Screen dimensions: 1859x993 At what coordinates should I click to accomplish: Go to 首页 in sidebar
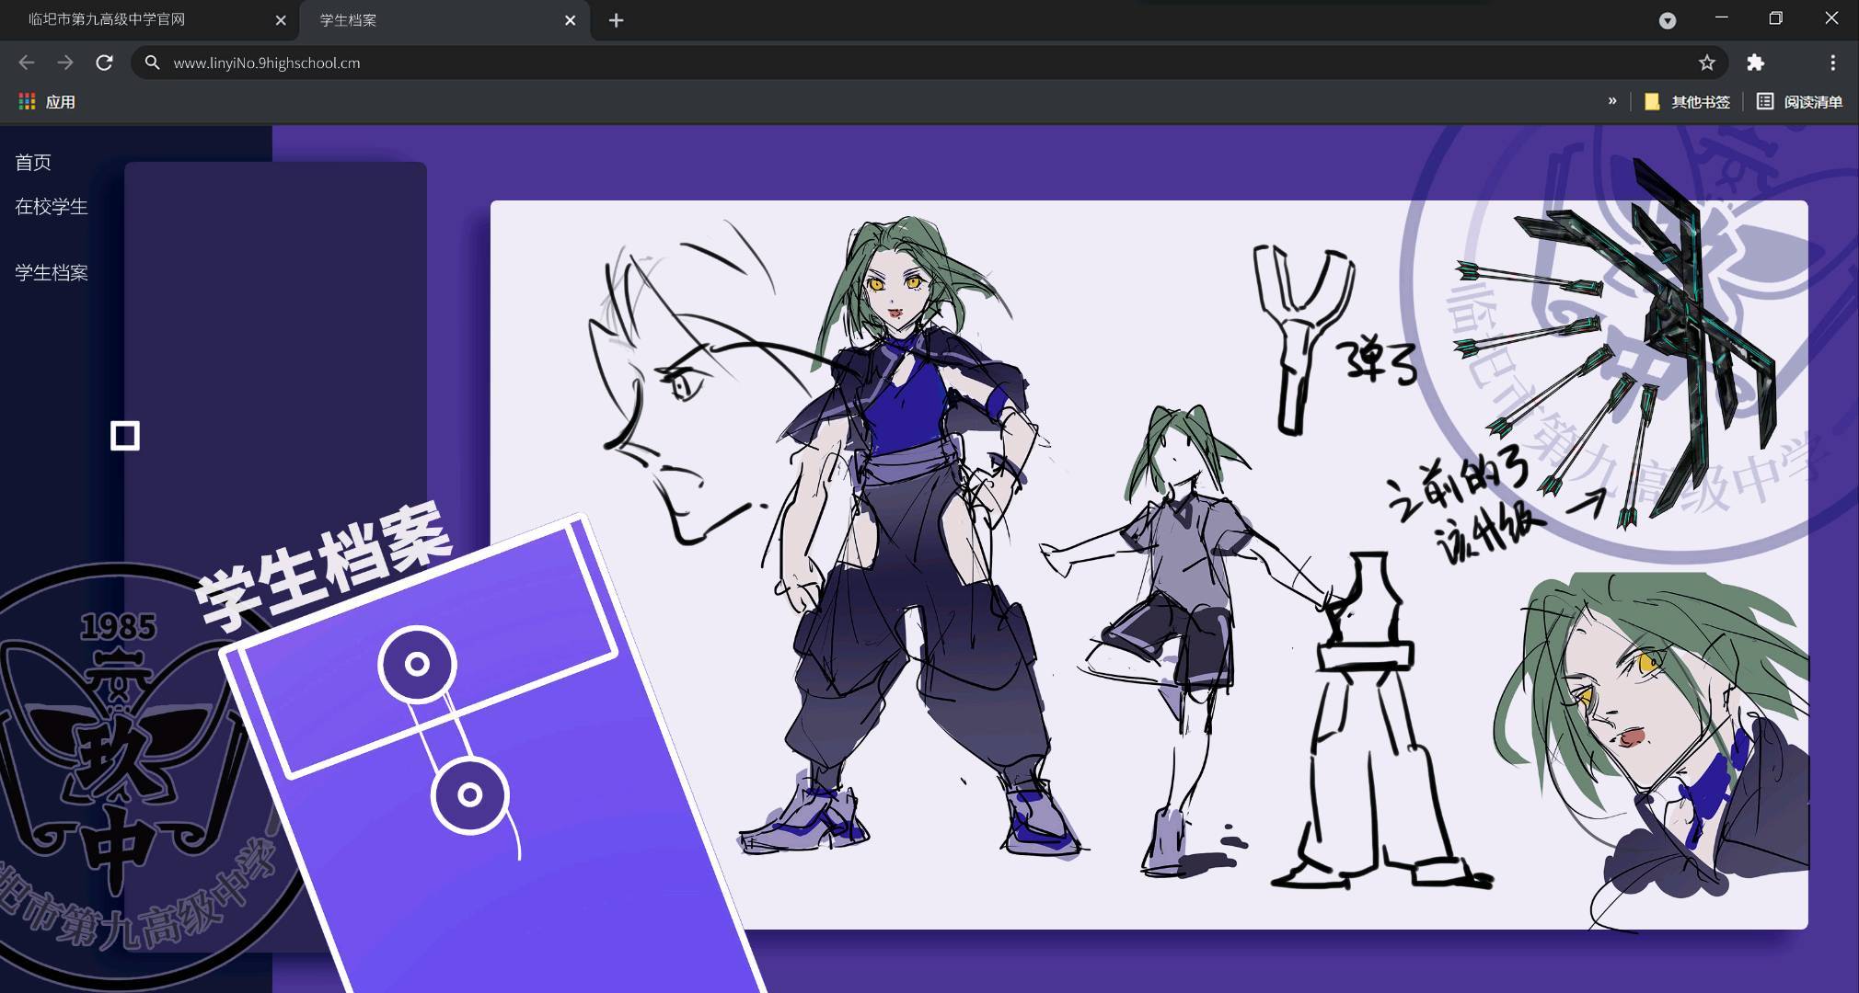33,163
